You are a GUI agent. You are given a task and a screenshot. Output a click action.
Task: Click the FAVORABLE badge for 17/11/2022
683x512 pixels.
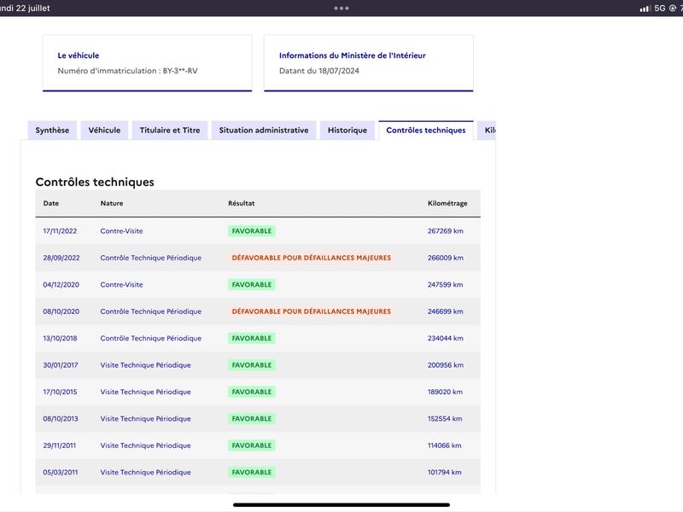252,231
